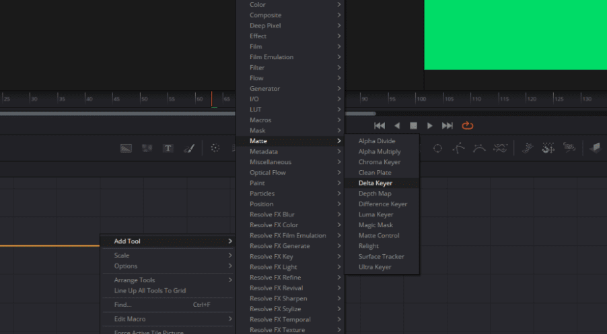This screenshot has width=607, height=334.
Task: Open the Film Emulation tool category
Action: 290,57
